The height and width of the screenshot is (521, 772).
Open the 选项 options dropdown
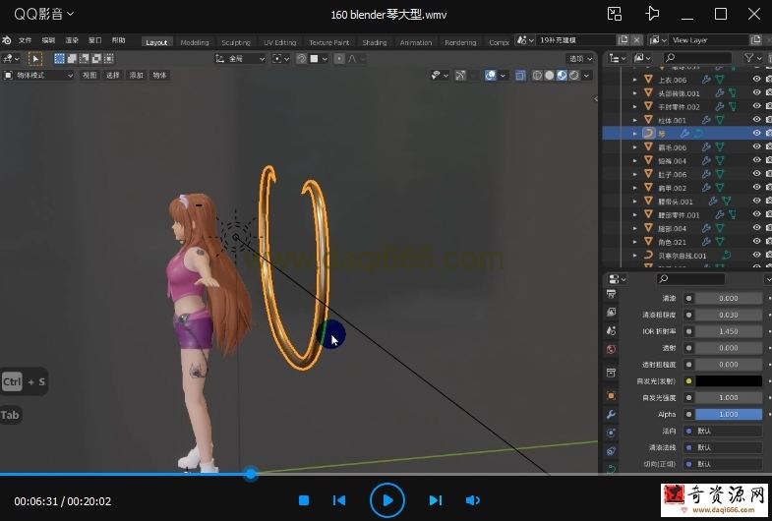[580, 59]
